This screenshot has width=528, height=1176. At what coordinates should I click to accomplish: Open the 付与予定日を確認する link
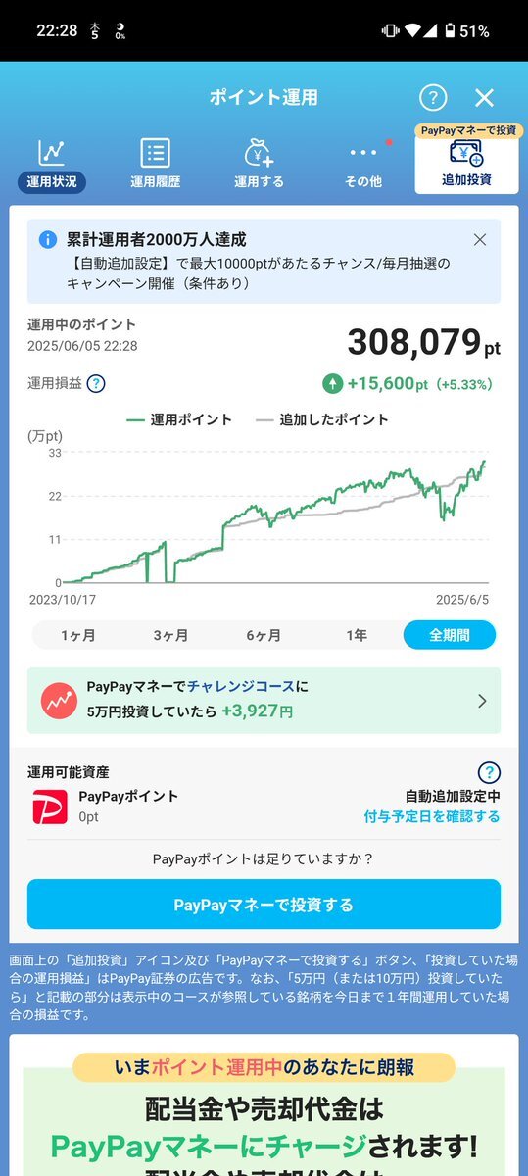432,816
